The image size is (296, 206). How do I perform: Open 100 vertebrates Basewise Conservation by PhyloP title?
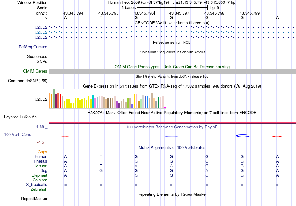(172, 127)
